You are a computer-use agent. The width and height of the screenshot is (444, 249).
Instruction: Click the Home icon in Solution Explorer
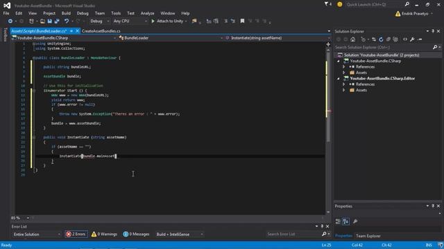[353, 39]
